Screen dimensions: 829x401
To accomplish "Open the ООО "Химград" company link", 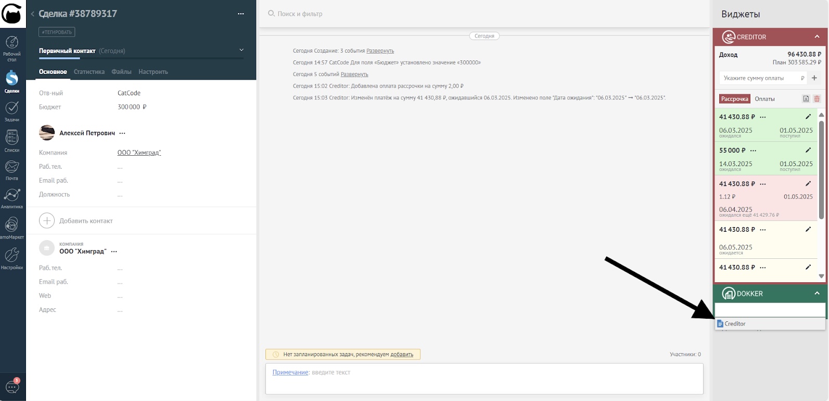I will pyautogui.click(x=139, y=153).
